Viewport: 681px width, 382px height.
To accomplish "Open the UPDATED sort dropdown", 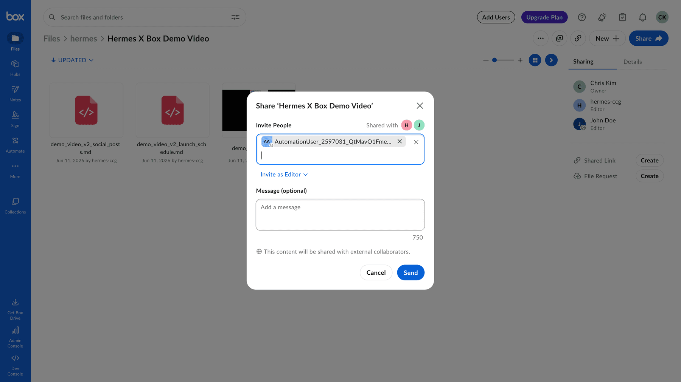I will 72,60.
